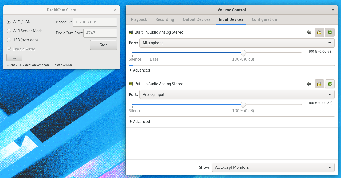Toggle the Enable Audio checkbox

click(21, 49)
